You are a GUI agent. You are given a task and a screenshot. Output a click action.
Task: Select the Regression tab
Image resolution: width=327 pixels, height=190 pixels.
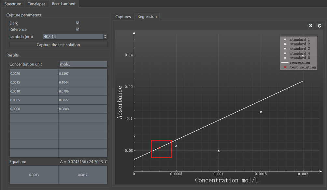coord(147,17)
